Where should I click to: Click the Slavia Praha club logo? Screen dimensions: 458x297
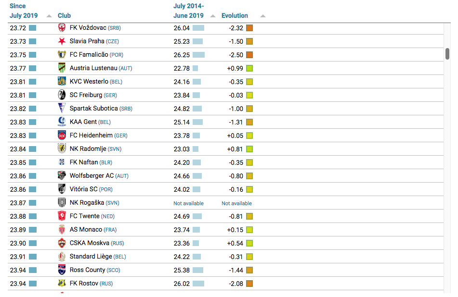pos(62,41)
